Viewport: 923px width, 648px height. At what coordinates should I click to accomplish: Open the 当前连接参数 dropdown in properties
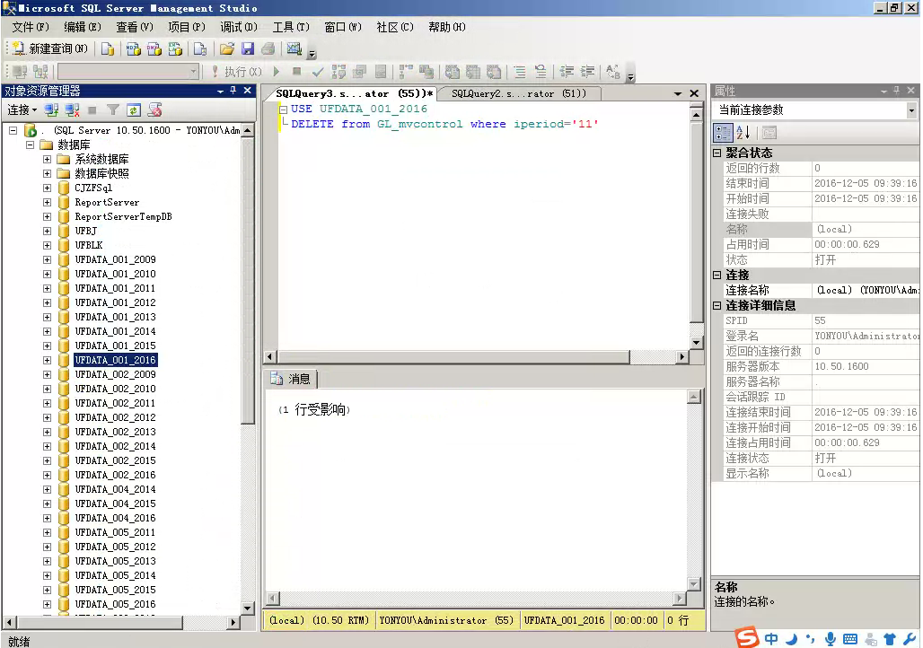click(x=911, y=110)
